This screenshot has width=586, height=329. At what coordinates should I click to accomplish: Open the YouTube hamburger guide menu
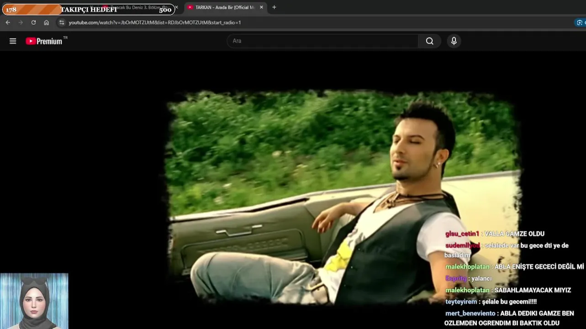click(x=13, y=41)
